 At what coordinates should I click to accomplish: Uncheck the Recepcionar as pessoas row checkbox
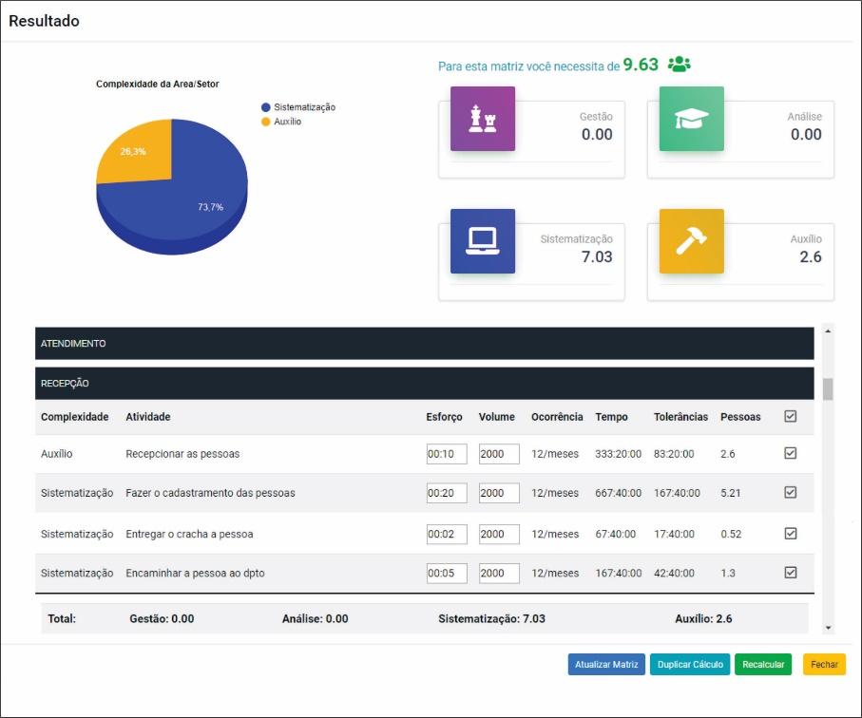click(x=791, y=453)
